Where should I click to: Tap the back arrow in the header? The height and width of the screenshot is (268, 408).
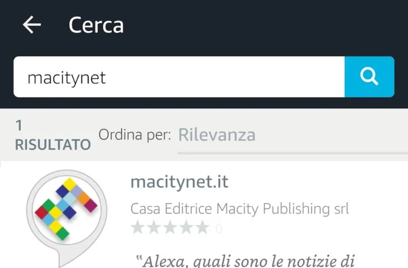click(32, 25)
